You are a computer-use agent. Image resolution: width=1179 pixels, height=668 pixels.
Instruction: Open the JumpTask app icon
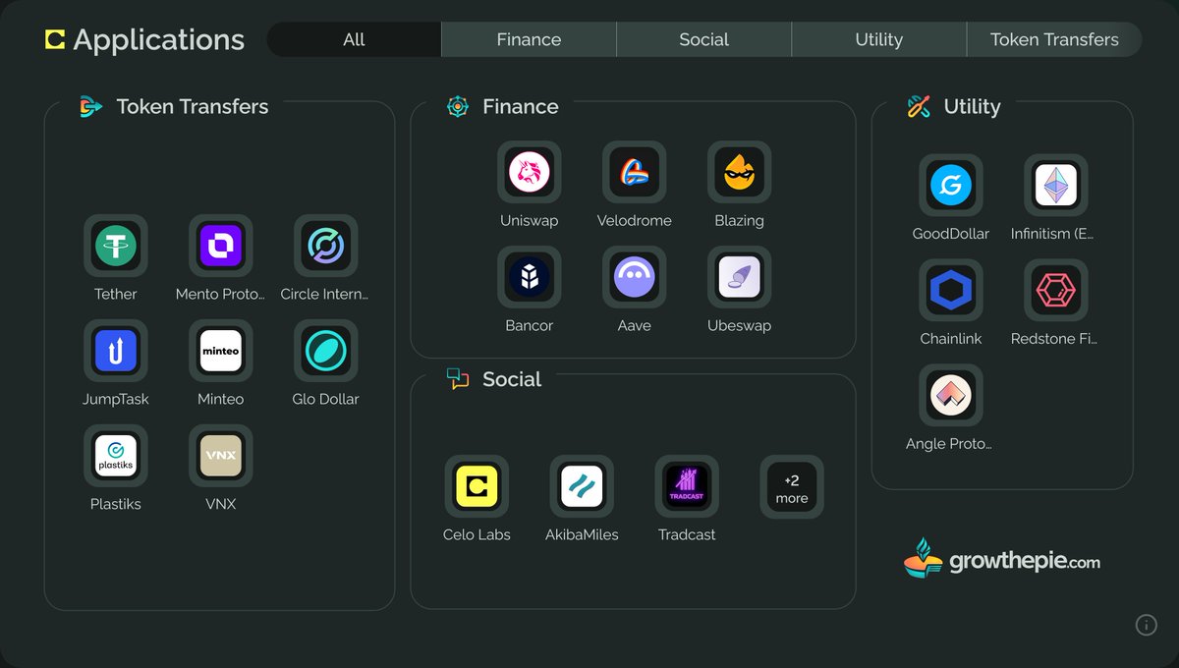(116, 351)
